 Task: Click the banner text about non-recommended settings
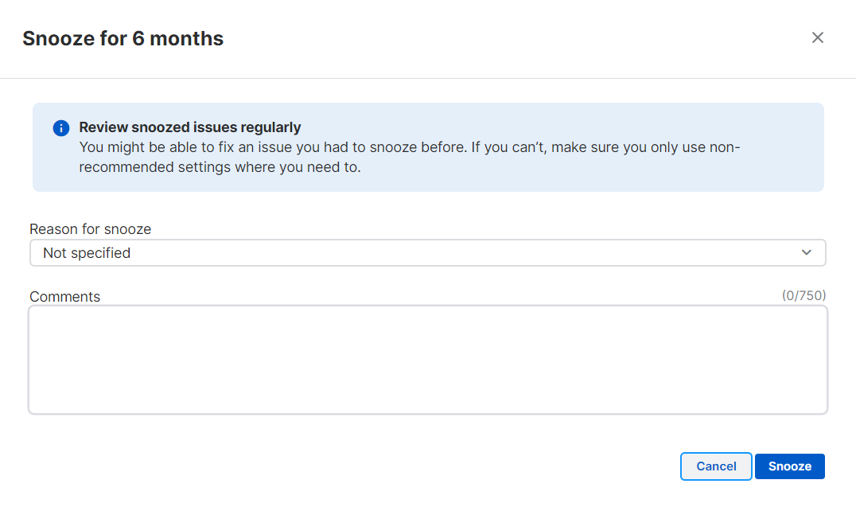[220, 168]
